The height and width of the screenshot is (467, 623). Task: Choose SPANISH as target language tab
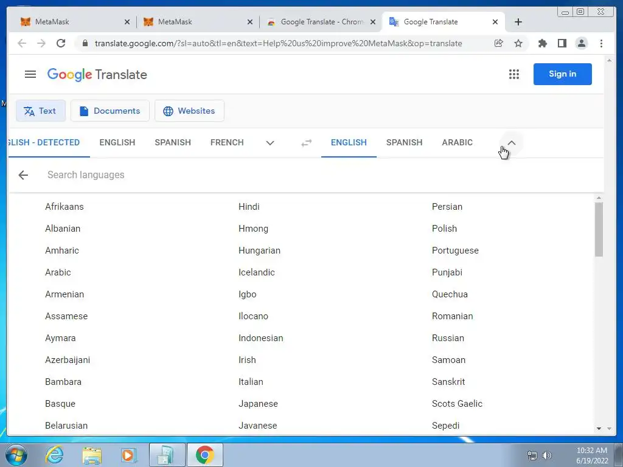point(404,142)
